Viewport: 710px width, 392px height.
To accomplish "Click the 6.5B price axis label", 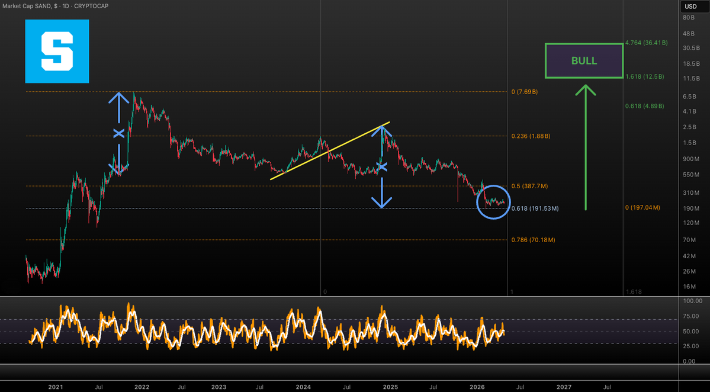I will click(689, 97).
